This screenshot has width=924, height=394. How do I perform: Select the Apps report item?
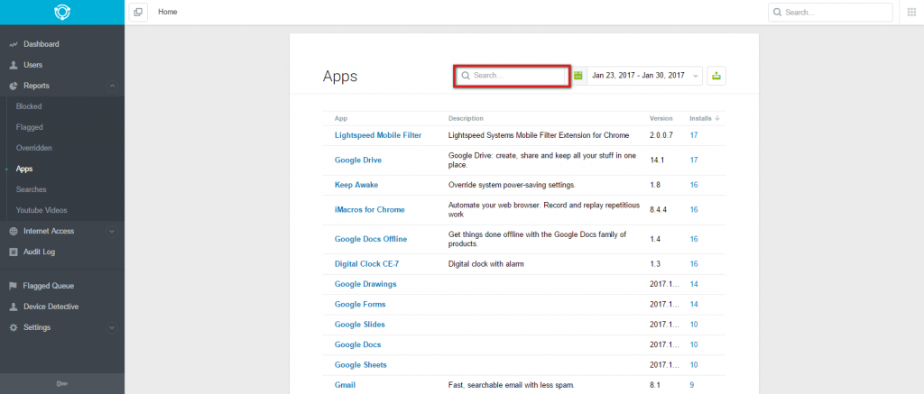pos(24,169)
